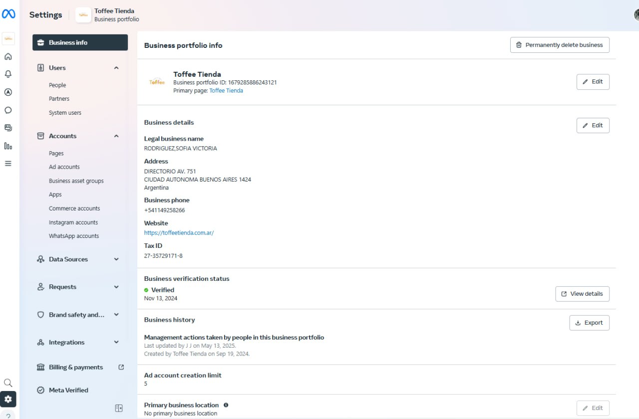Screen dimensions: 639x419
Task: Open the Content cards icon in left rail
Action: point(8,128)
